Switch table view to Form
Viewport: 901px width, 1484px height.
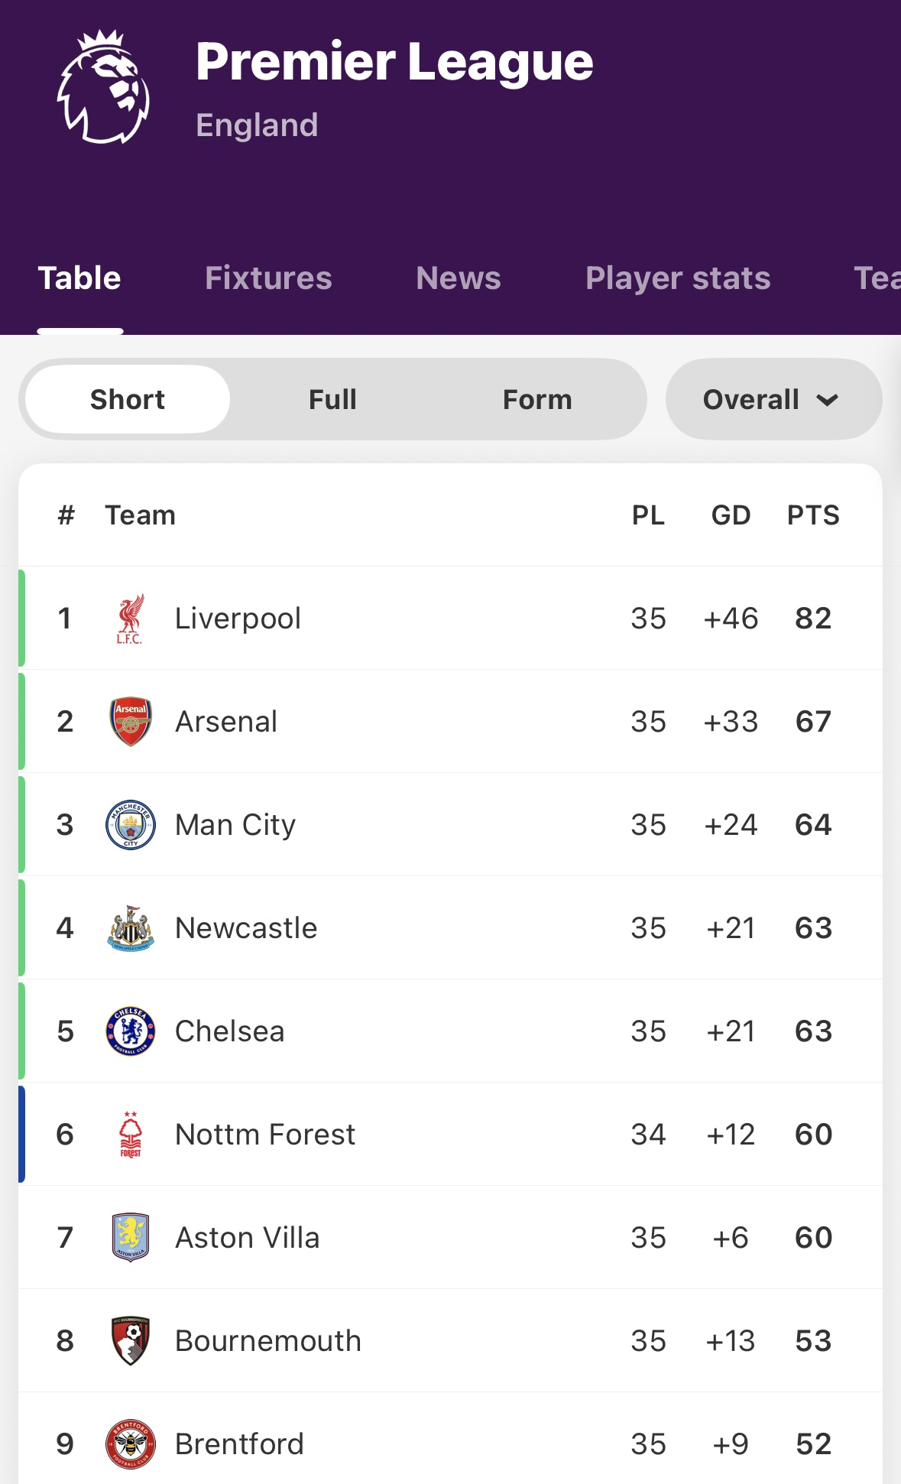click(x=537, y=399)
